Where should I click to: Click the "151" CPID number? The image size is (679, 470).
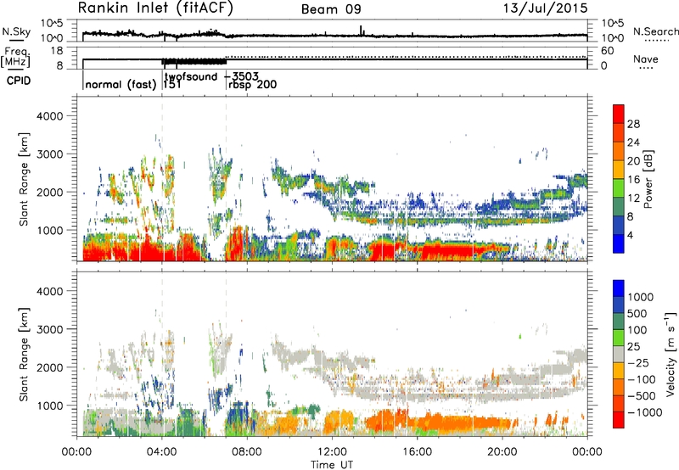[172, 85]
